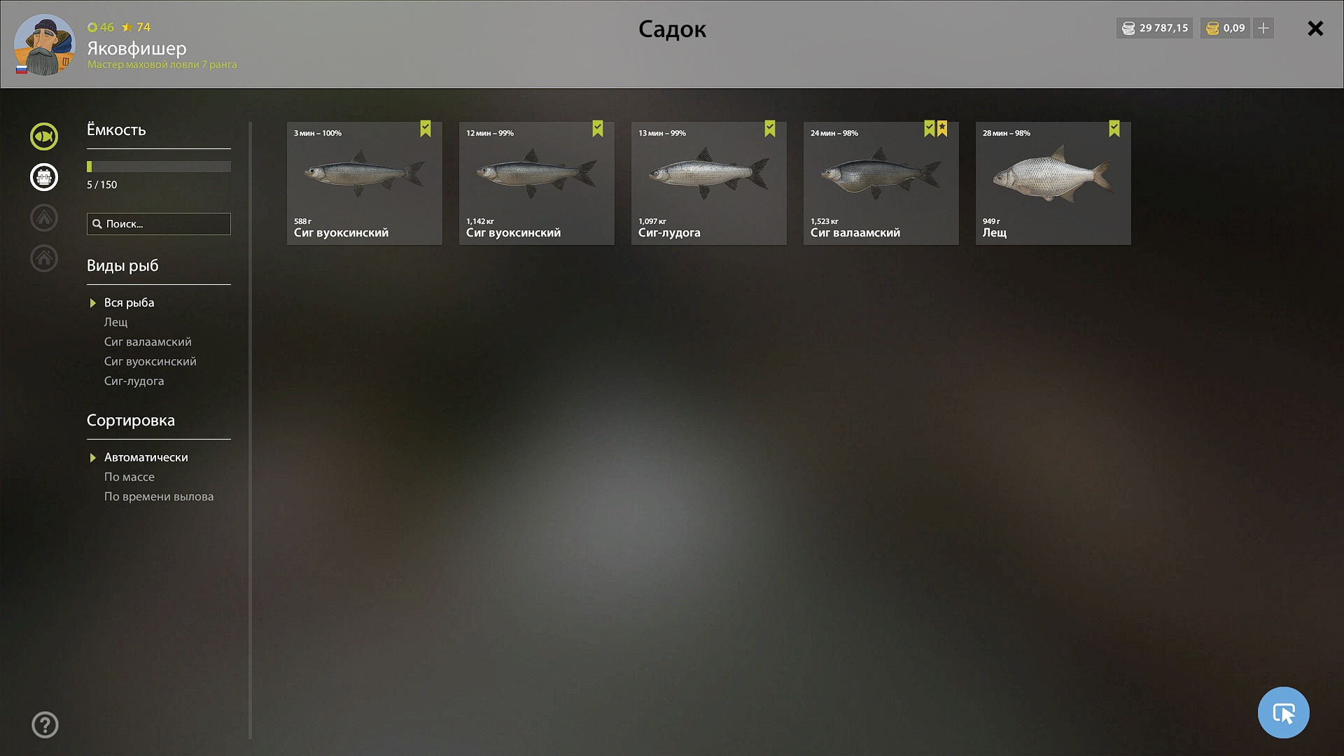Toggle bookmark on Лещ card
Screen dimensions: 1344x756
pyautogui.click(x=1114, y=129)
